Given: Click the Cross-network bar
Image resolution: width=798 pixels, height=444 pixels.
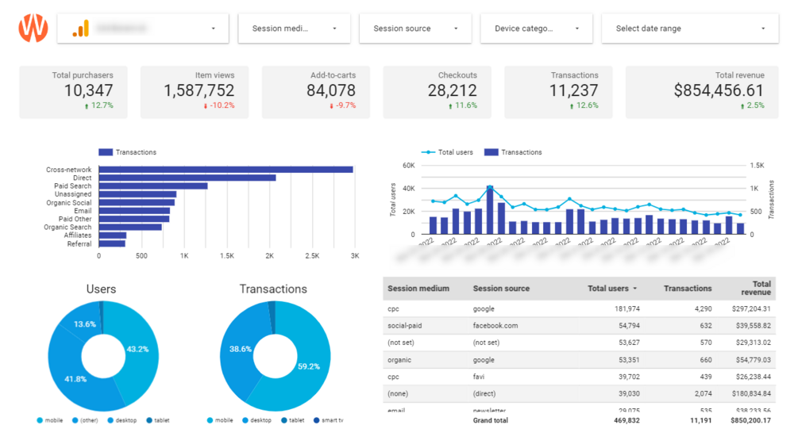Looking at the screenshot, I should pos(226,170).
